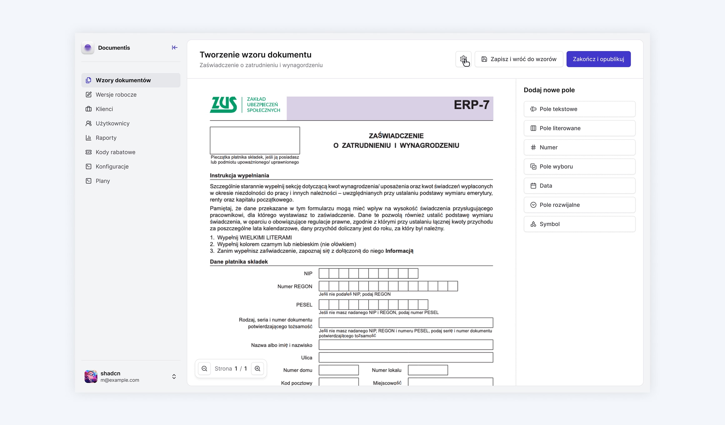This screenshot has height=425, width=725.
Task: Click the identity document number field
Action: tap(406, 322)
